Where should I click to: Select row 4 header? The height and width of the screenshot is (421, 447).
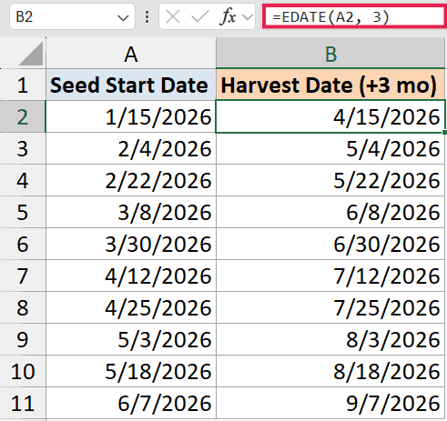(23, 181)
